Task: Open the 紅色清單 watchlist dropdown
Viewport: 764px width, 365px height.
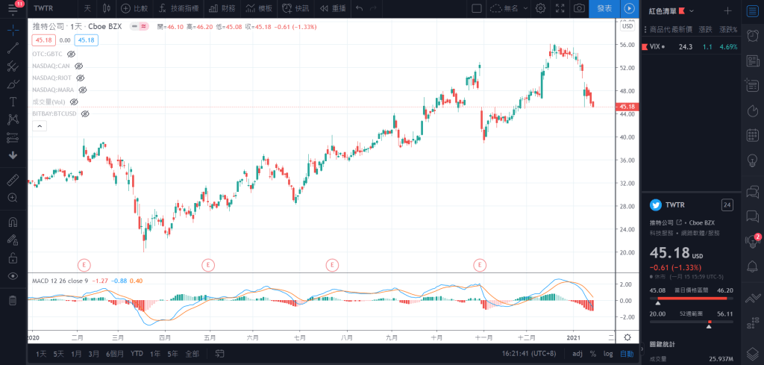Action: [x=671, y=11]
